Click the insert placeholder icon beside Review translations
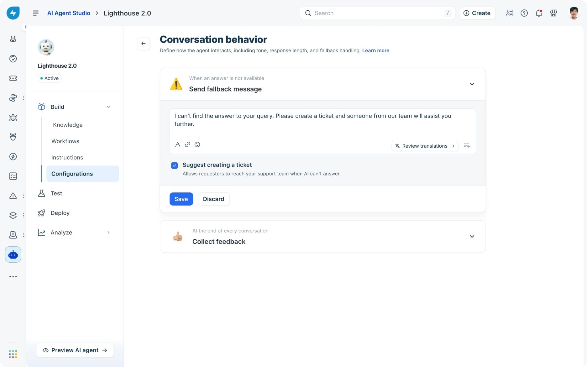 pyautogui.click(x=467, y=146)
